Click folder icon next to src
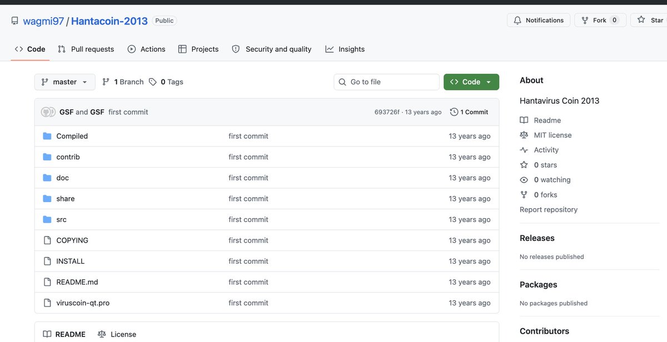Image resolution: width=667 pixels, height=342 pixels. [x=47, y=219]
